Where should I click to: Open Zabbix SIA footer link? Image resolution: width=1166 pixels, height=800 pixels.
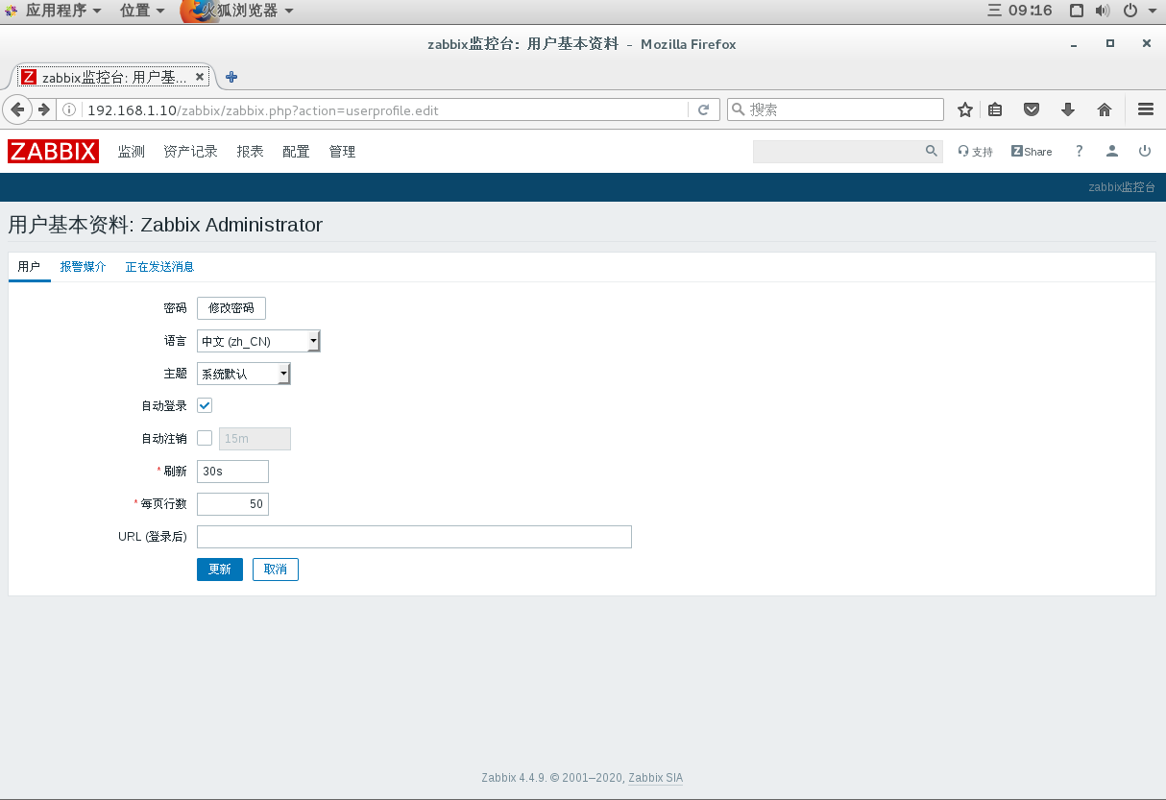[656, 778]
